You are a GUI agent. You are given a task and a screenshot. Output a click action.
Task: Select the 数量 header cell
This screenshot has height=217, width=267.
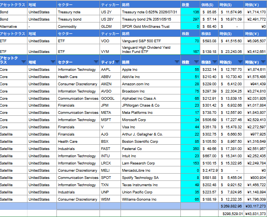tap(190, 5)
